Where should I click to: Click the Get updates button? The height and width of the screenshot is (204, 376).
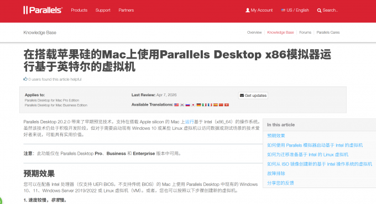253,96
